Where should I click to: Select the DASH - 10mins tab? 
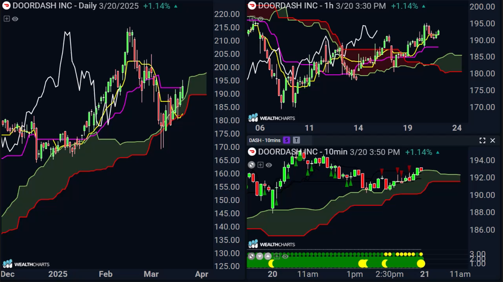265,140
